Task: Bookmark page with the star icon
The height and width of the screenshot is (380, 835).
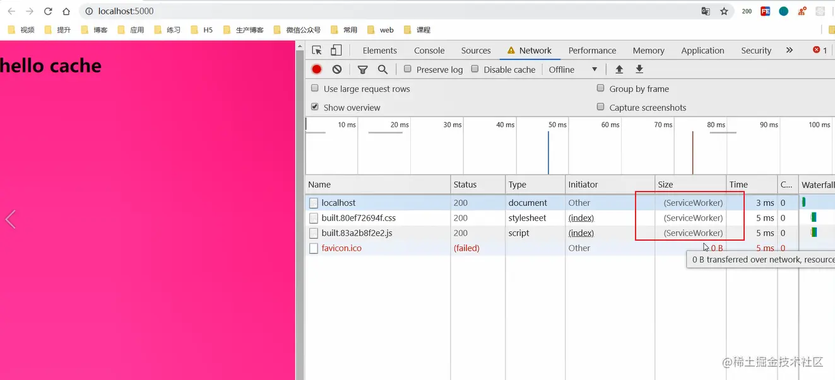Action: click(x=724, y=11)
